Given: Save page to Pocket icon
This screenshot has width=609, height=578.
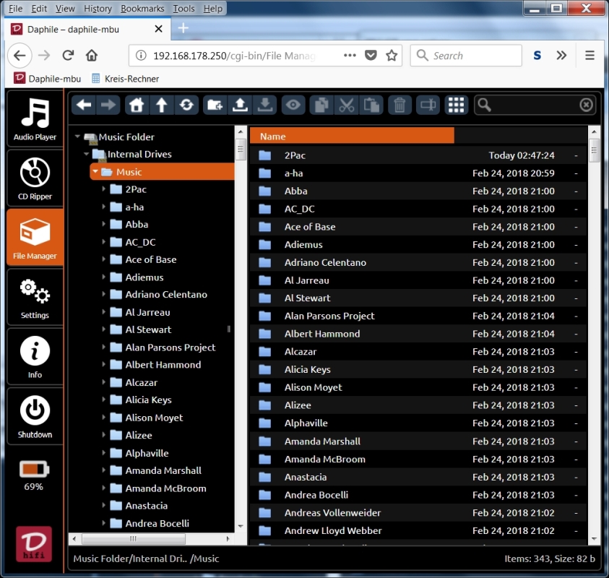Looking at the screenshot, I should pos(371,56).
